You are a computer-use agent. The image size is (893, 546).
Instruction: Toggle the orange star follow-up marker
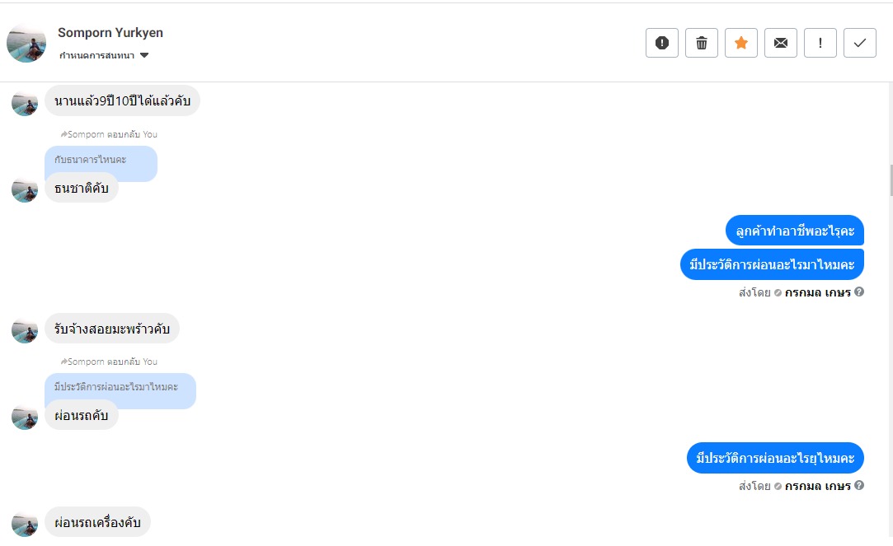coord(741,43)
